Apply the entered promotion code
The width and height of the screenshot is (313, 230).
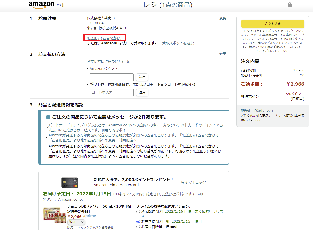(x=142, y=92)
